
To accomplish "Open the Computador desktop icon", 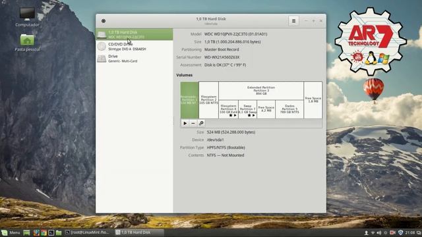I will [27, 17].
